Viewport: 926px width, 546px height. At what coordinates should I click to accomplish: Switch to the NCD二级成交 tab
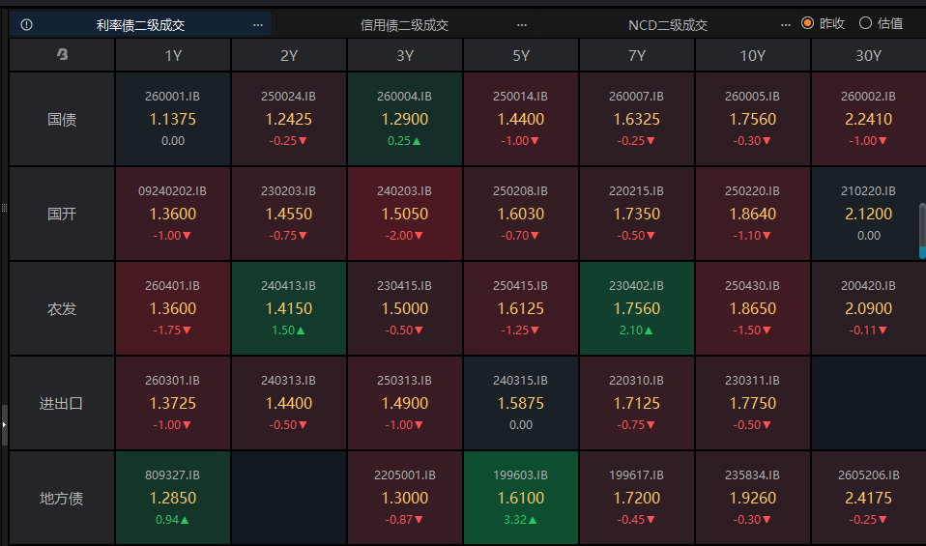click(x=667, y=25)
